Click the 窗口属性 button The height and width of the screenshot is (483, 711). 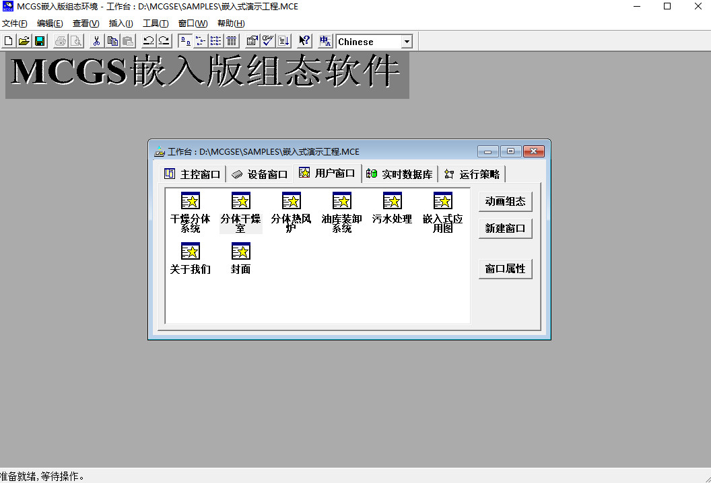(505, 268)
